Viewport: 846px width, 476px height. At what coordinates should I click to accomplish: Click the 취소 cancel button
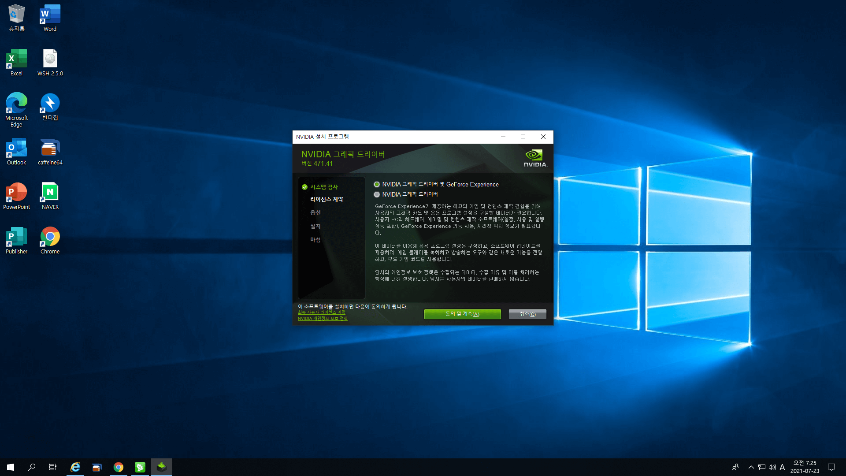527,314
